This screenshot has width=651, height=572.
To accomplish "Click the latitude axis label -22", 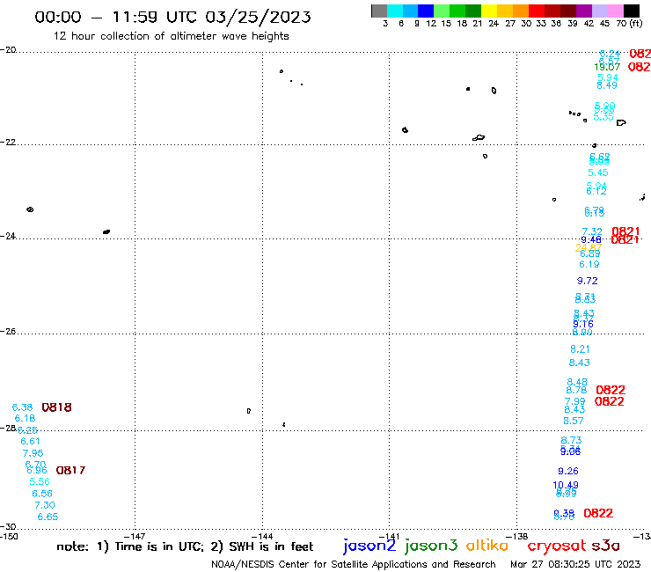I will pos(8,143).
